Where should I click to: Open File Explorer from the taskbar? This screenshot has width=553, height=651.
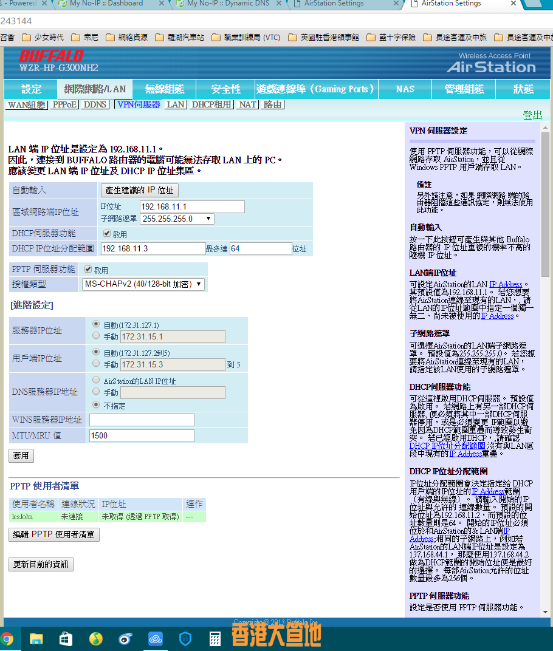click(x=36, y=638)
